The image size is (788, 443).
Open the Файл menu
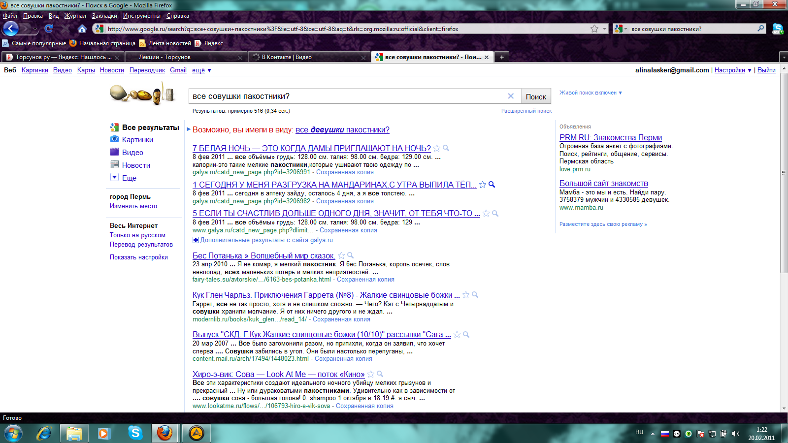click(10, 16)
